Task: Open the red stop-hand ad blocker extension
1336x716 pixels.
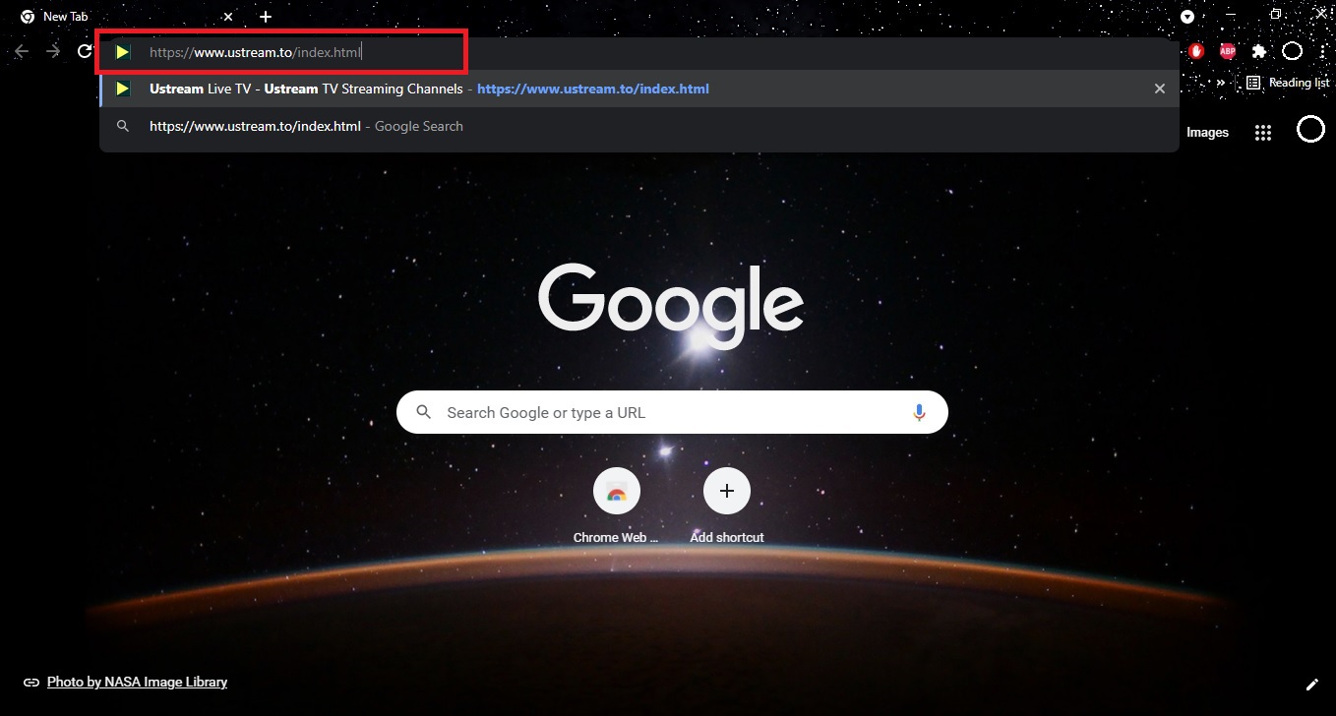Action: pyautogui.click(x=1196, y=51)
